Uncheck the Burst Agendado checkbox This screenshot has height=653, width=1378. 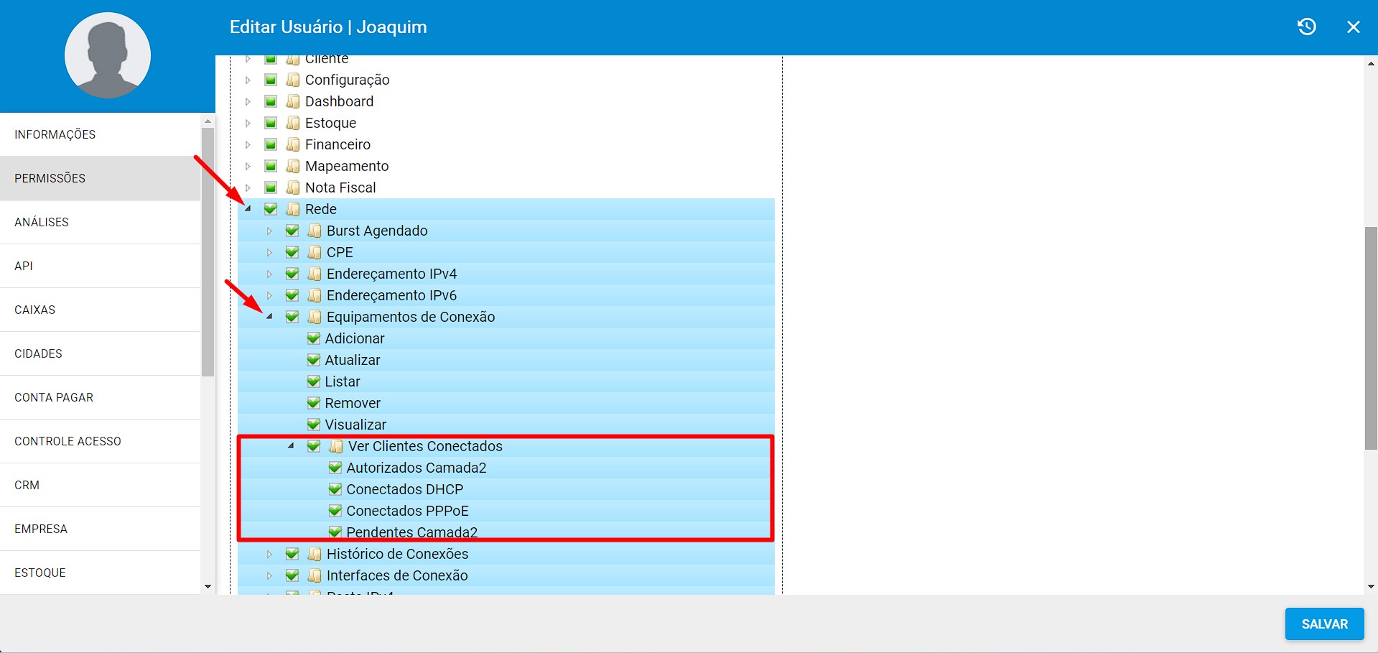[292, 231]
